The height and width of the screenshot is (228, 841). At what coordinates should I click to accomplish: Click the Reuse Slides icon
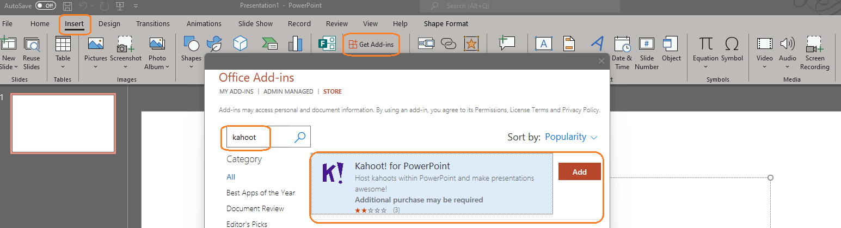(x=32, y=45)
